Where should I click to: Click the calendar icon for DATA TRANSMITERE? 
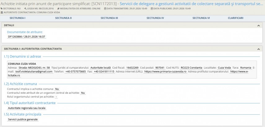click(x=105, y=8)
